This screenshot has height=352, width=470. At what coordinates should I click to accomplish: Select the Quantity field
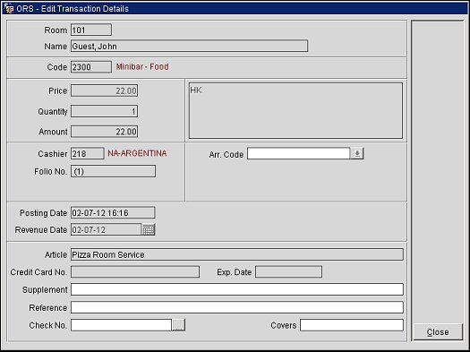pos(105,111)
